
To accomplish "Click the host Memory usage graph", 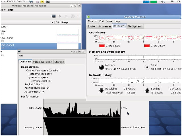I will (x=82, y=127).
